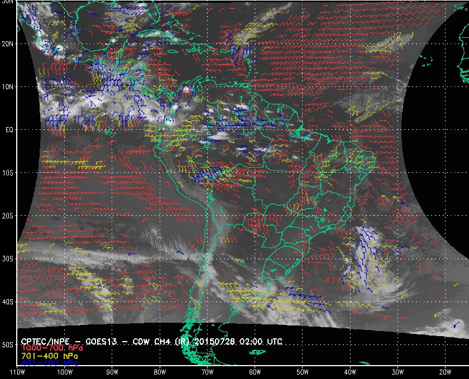469x379 pixels.
Task: Select the 90W longitude label
Action: (112, 372)
